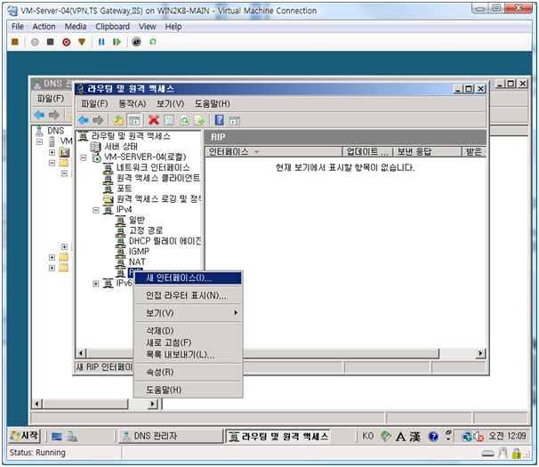This screenshot has height=467, width=539.
Task: Click left arrow of DNS window horizontal scrollbar
Action: pos(37,404)
